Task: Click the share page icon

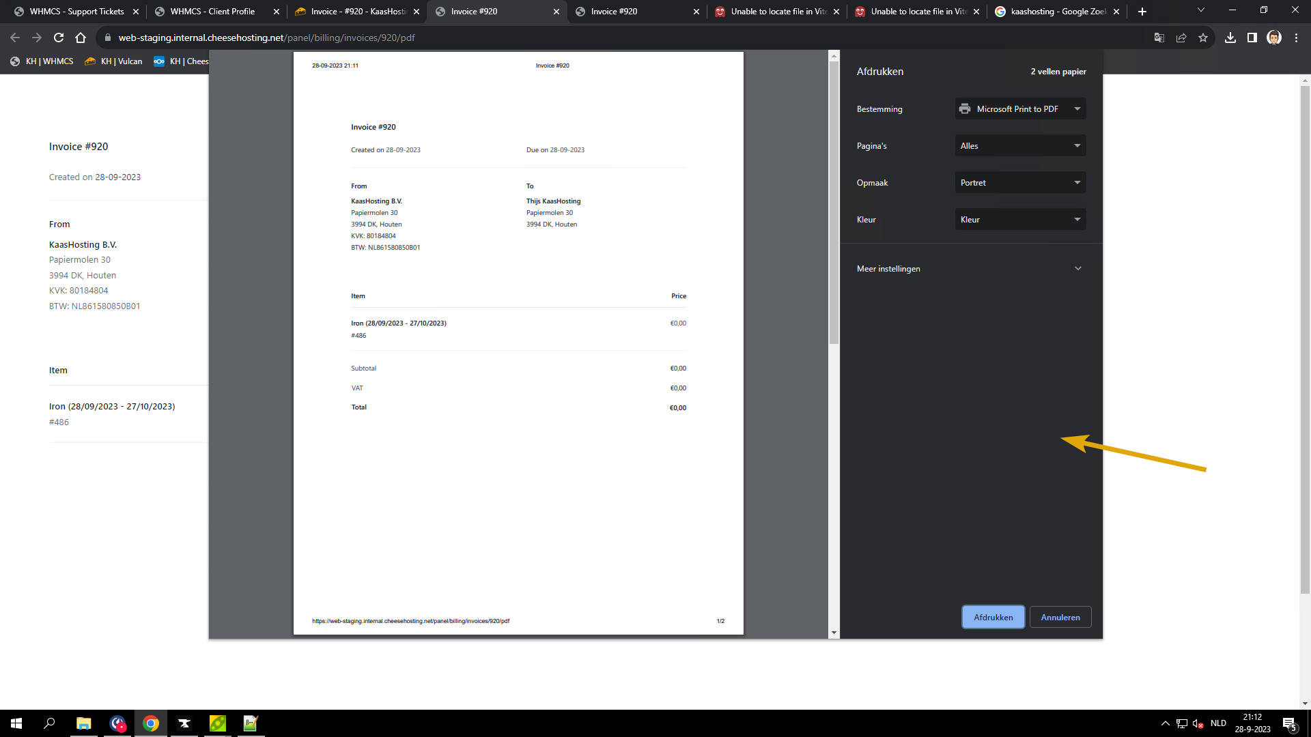Action: pyautogui.click(x=1181, y=38)
